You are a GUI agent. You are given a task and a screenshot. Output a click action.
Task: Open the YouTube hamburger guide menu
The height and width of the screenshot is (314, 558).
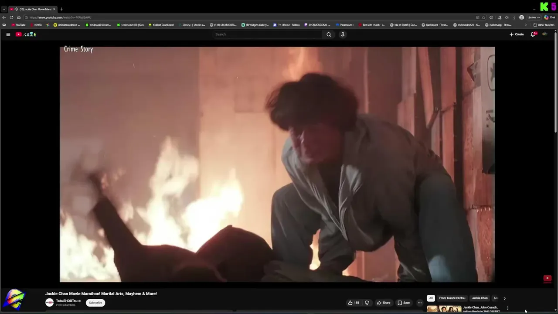pos(8,34)
